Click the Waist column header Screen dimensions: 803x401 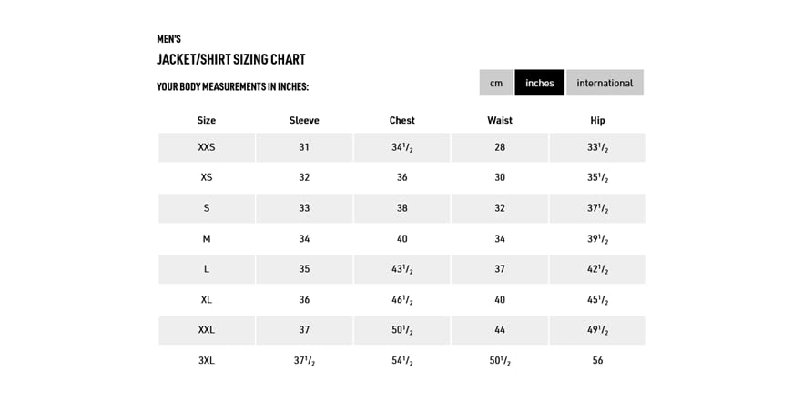point(500,120)
